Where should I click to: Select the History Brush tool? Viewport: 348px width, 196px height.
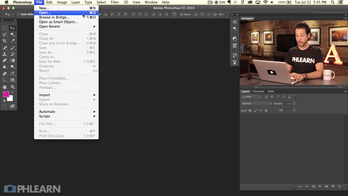tap(12, 54)
